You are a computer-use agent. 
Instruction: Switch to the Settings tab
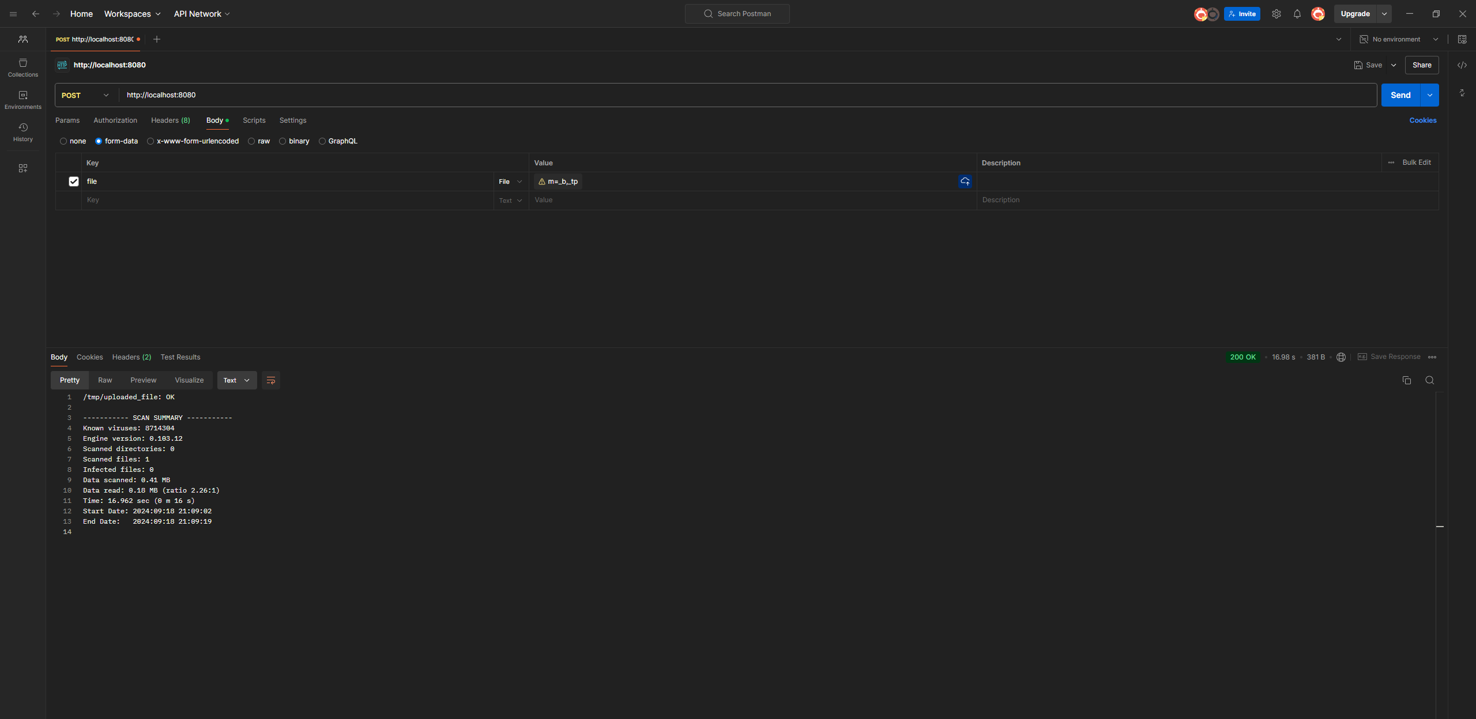pos(293,120)
